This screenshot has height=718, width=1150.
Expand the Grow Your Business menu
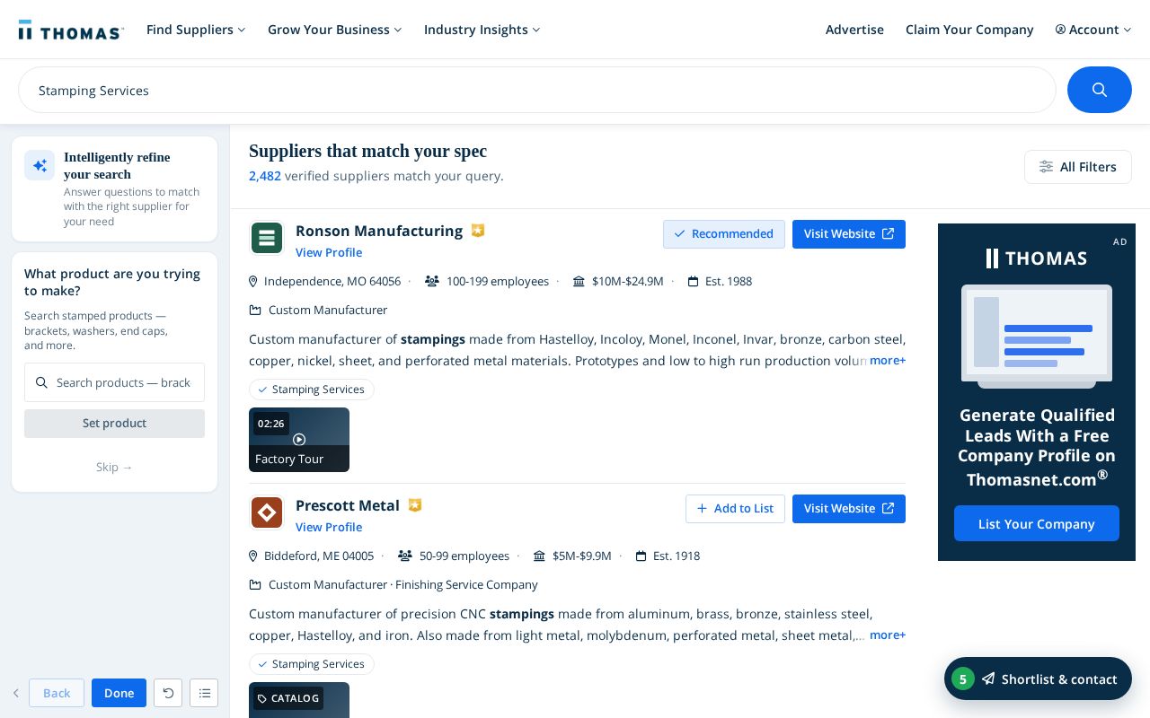(x=335, y=30)
